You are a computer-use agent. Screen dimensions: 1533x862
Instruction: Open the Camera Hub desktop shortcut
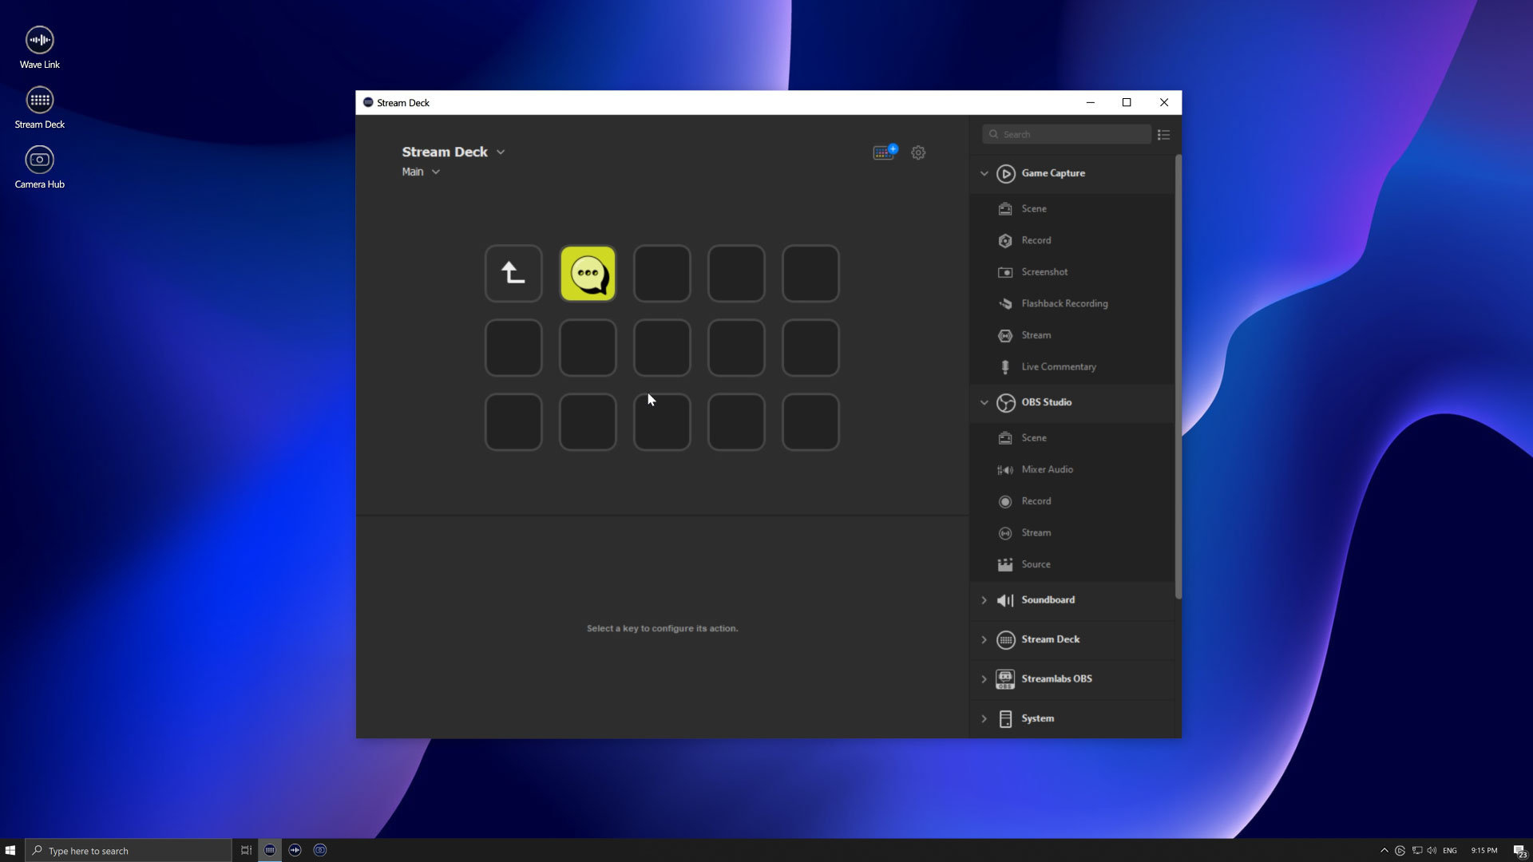(39, 168)
